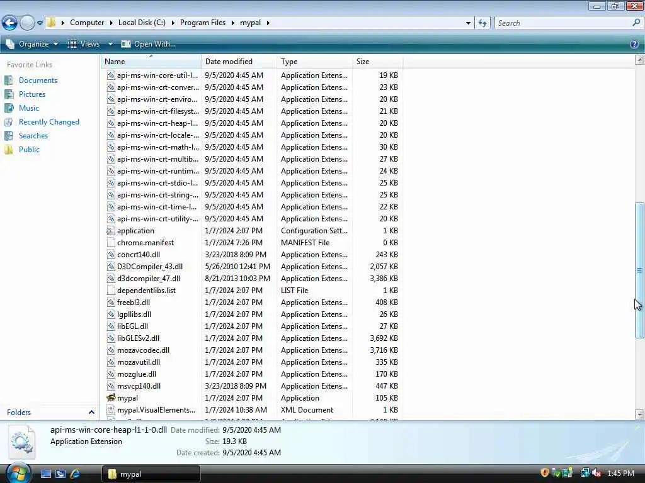Expand the Folders pane chevron
Image resolution: width=645 pixels, height=483 pixels.
pyautogui.click(x=91, y=412)
